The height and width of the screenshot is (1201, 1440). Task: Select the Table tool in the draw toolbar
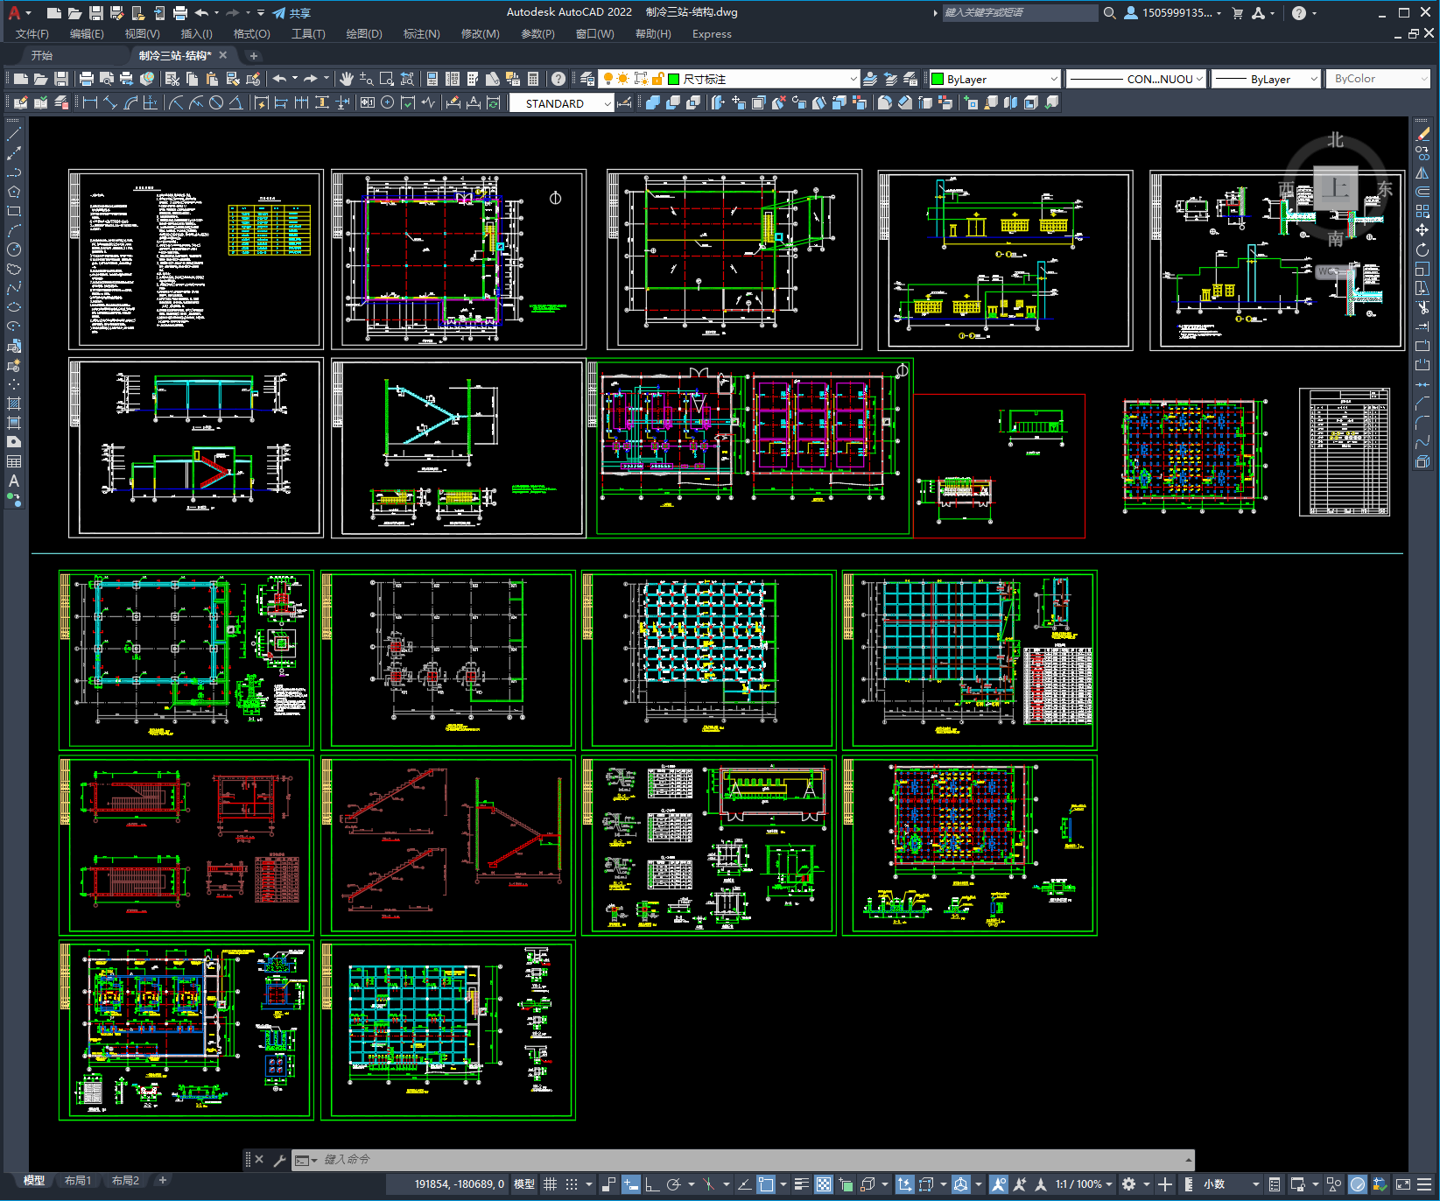tap(14, 461)
